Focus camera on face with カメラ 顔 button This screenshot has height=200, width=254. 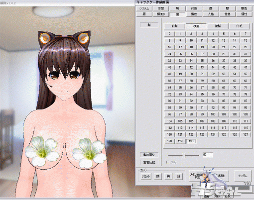click(x=158, y=176)
